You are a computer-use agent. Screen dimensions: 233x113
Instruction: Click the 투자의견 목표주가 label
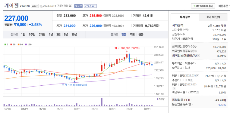tap(184, 63)
